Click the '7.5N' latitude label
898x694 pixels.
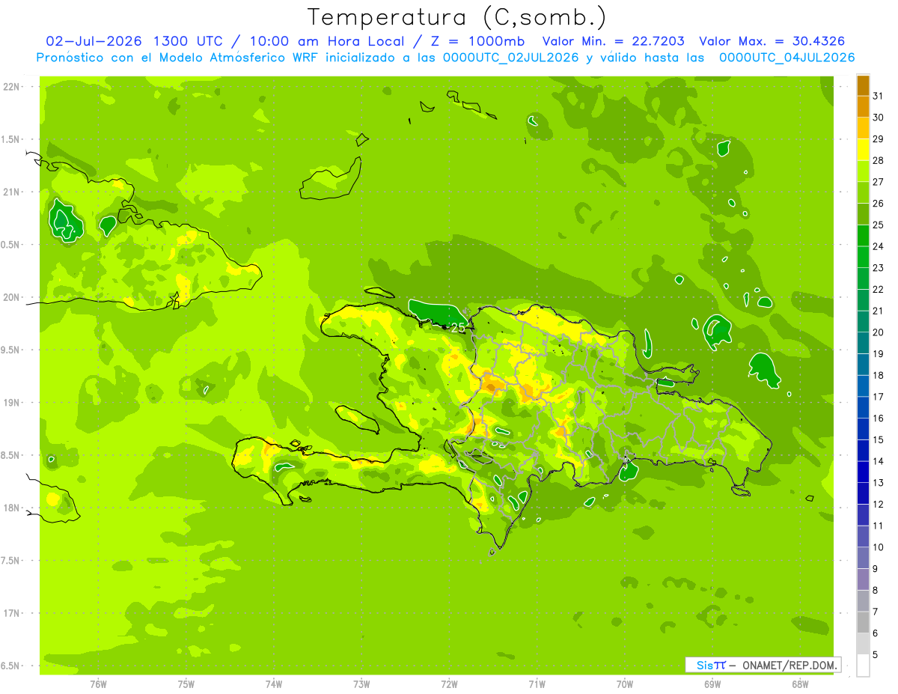coord(11,560)
